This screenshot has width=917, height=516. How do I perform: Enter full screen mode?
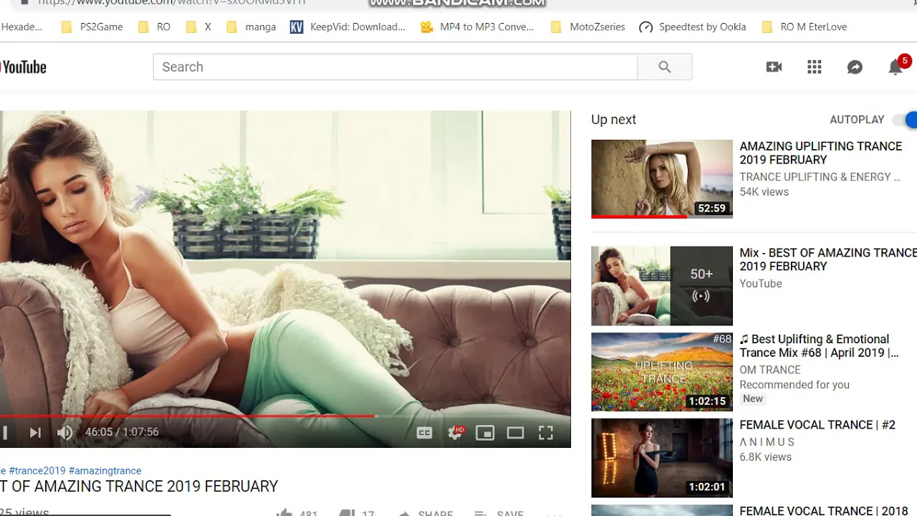(546, 432)
